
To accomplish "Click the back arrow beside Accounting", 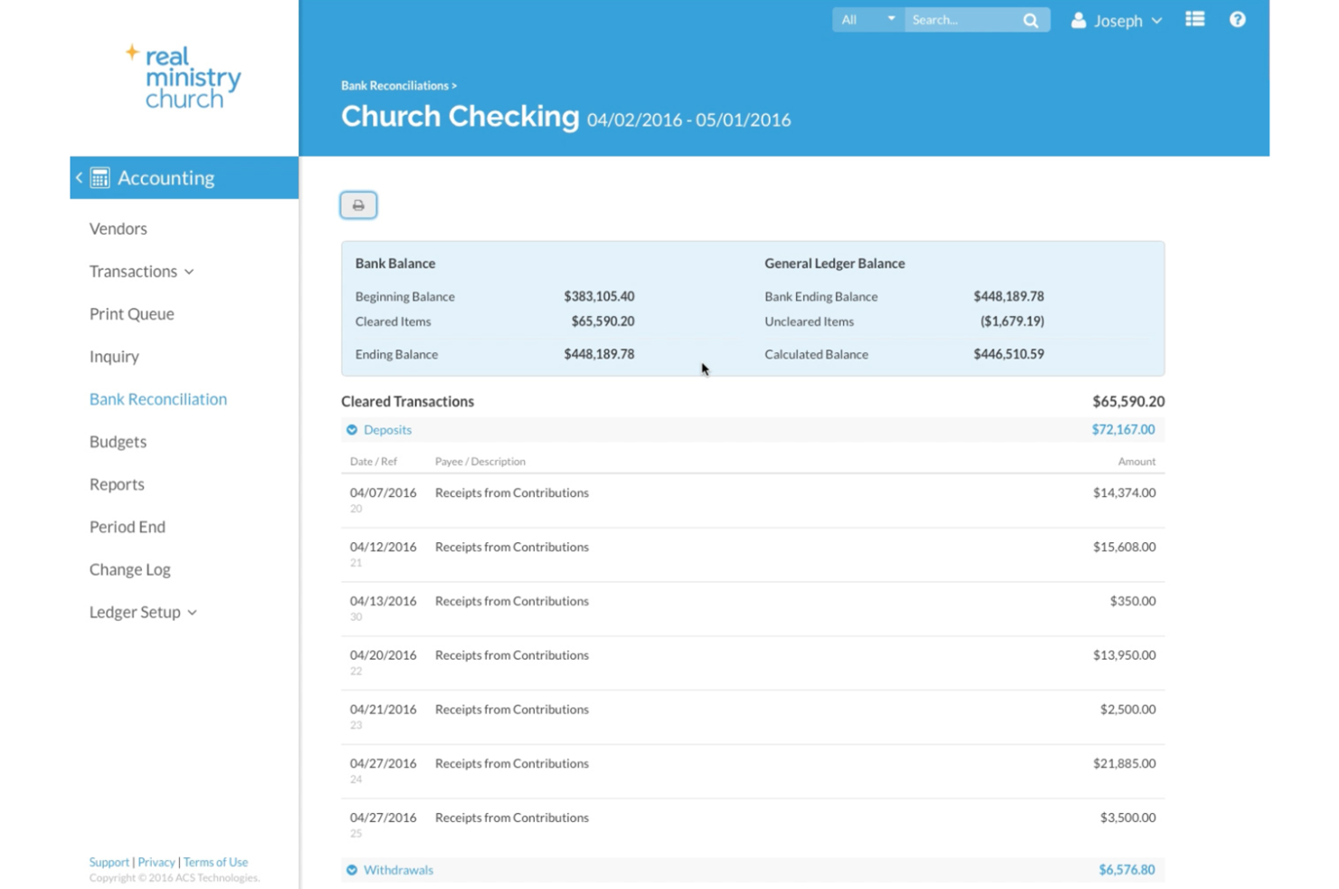I will (x=80, y=177).
